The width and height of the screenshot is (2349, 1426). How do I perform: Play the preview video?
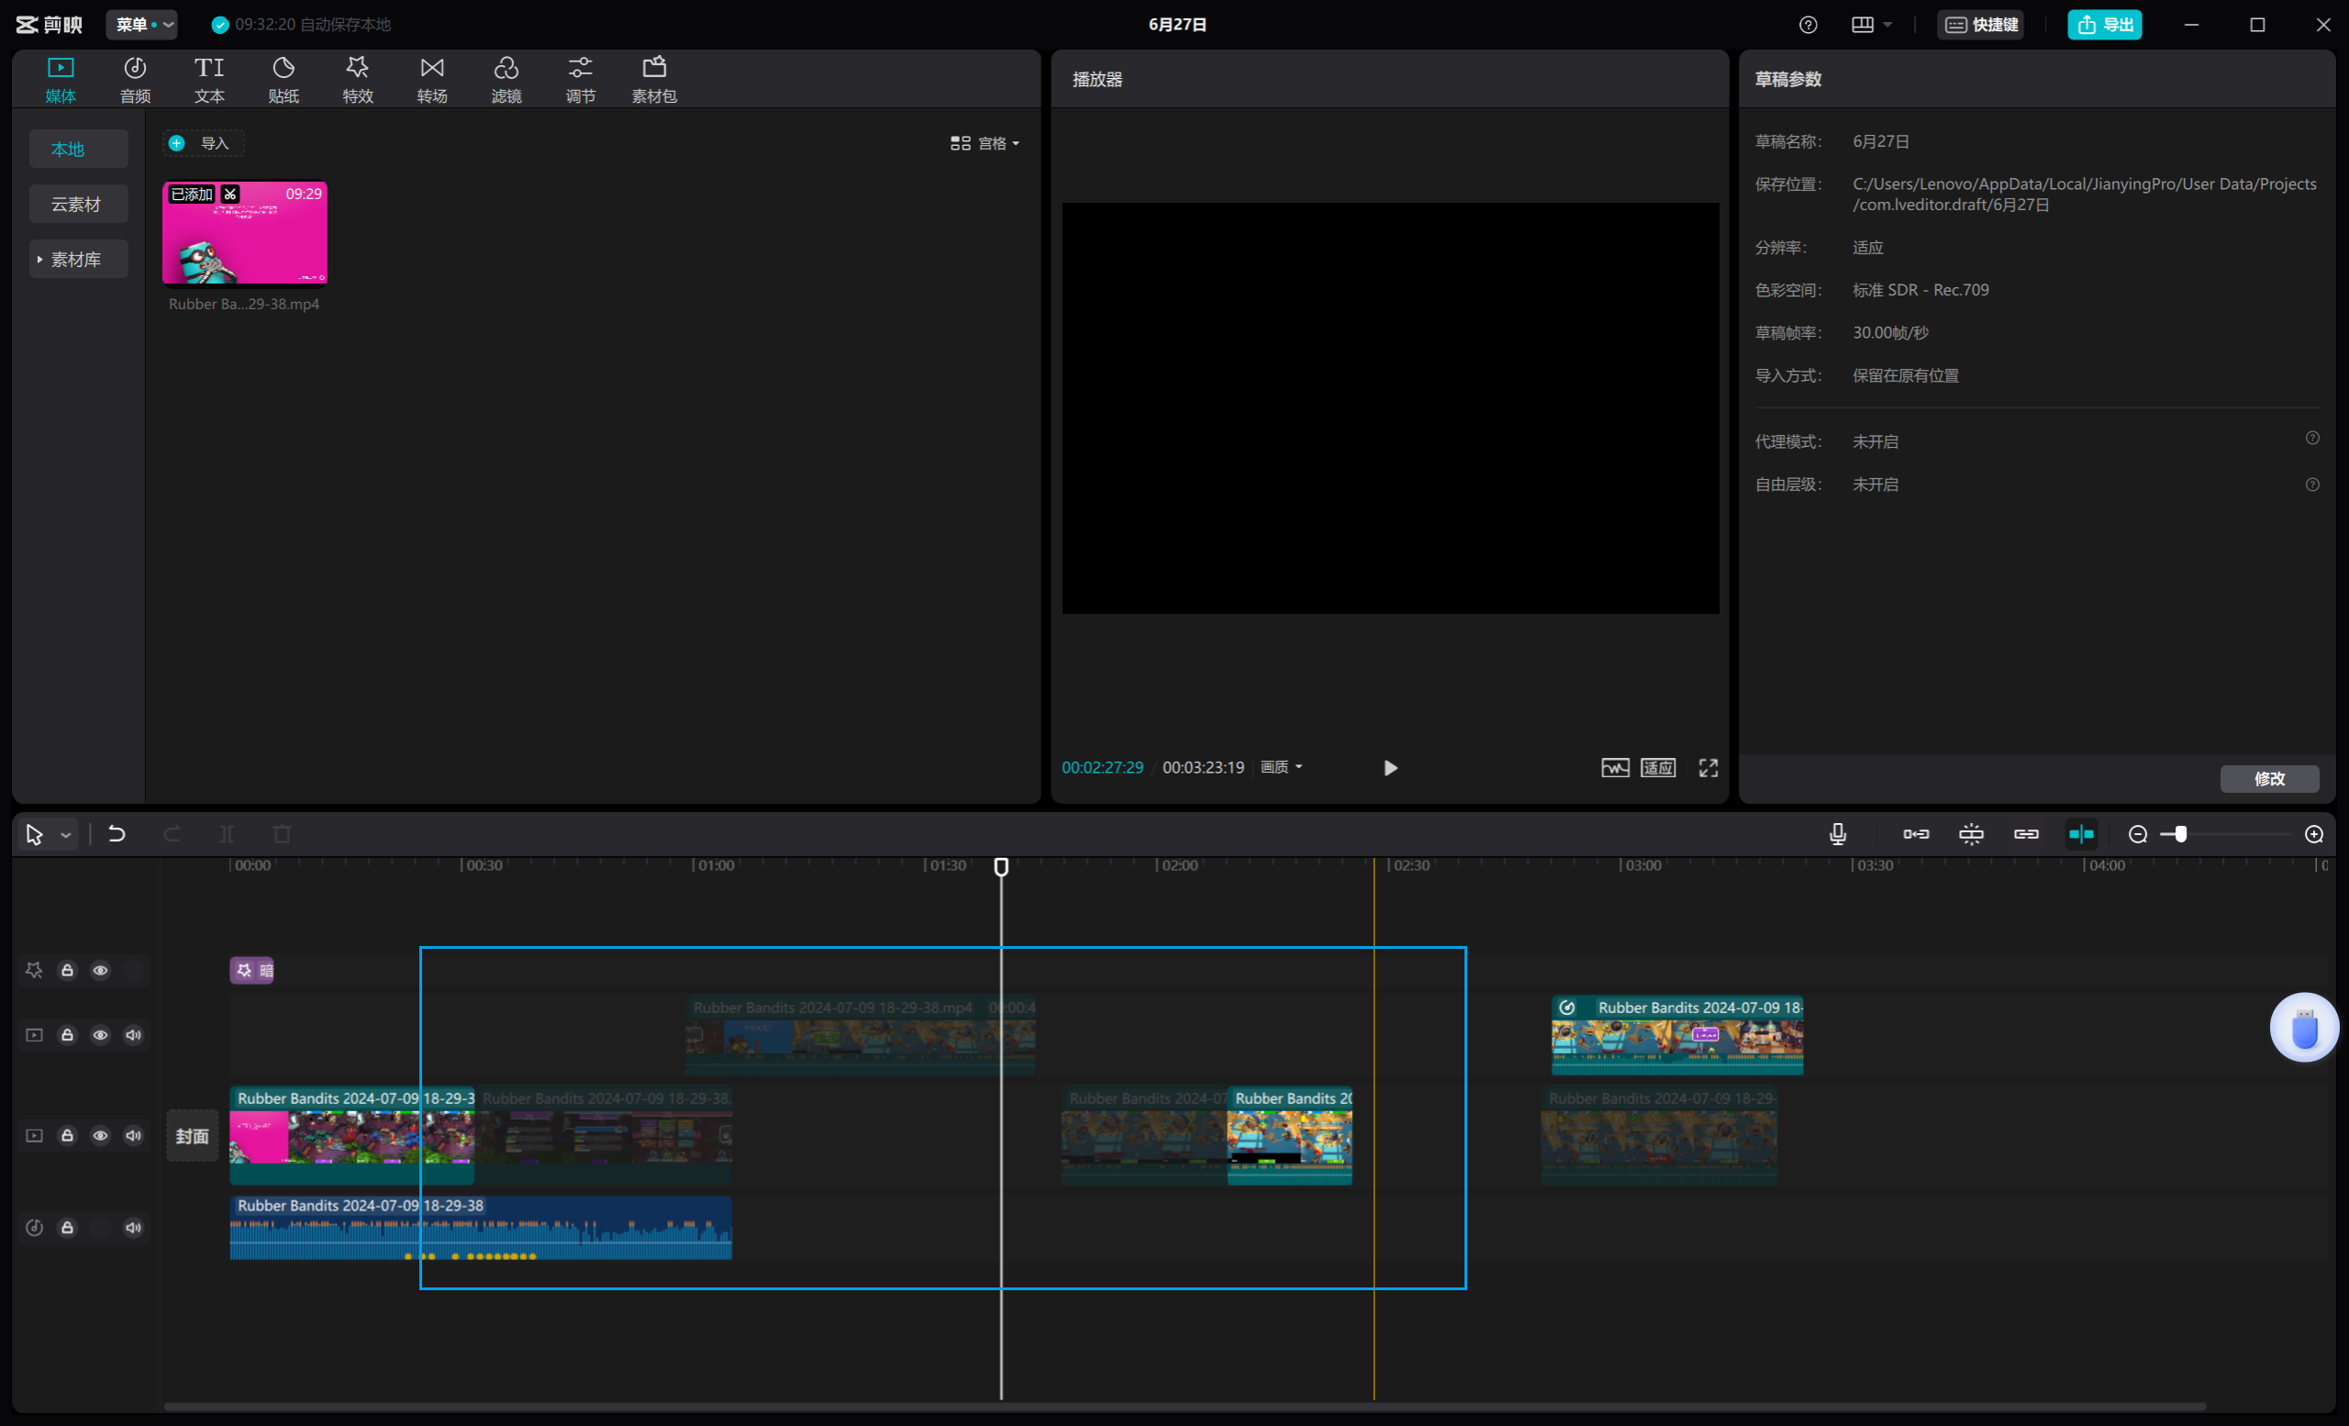(1390, 768)
